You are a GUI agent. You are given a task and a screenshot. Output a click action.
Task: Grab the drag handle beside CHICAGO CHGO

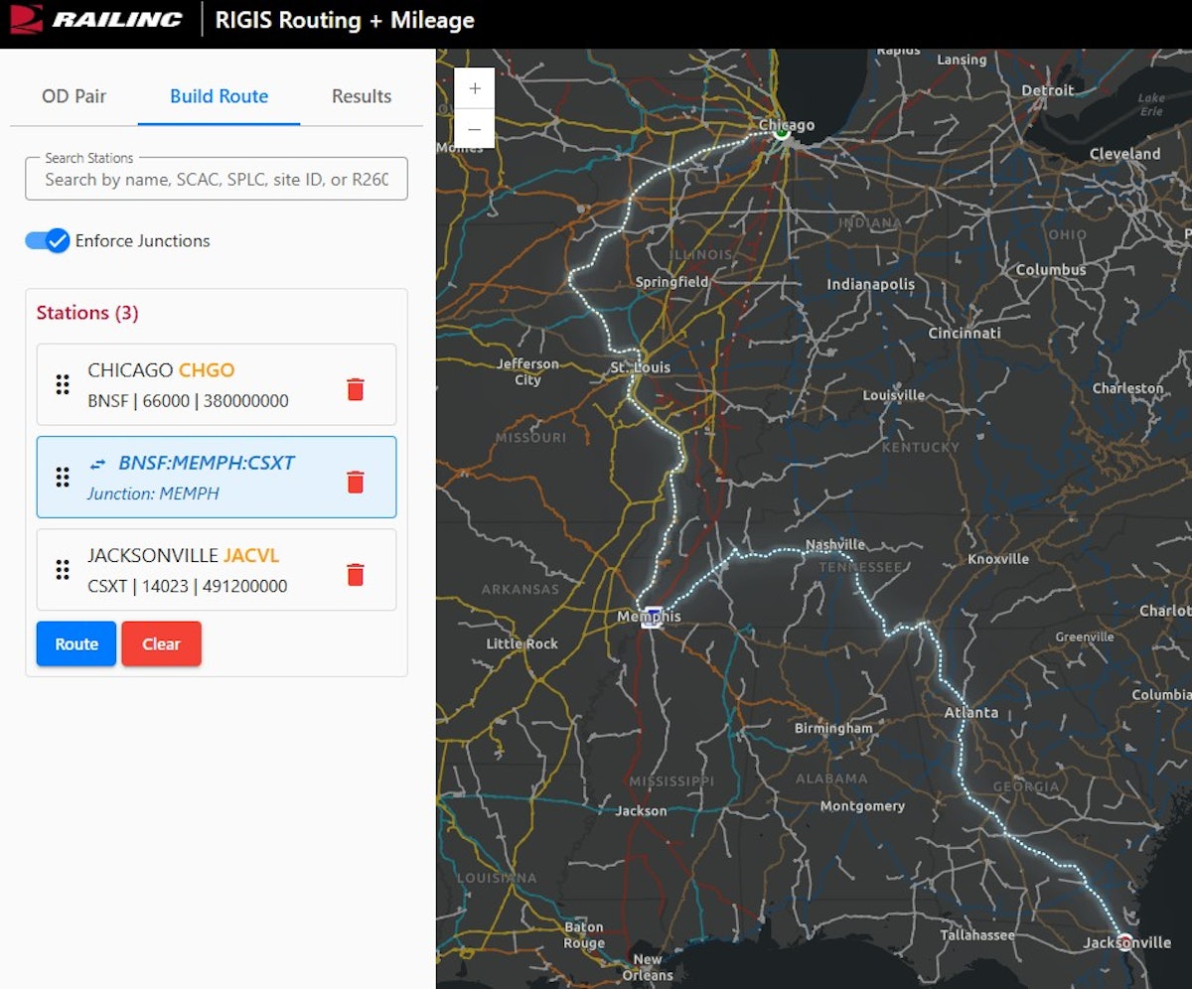[62, 384]
